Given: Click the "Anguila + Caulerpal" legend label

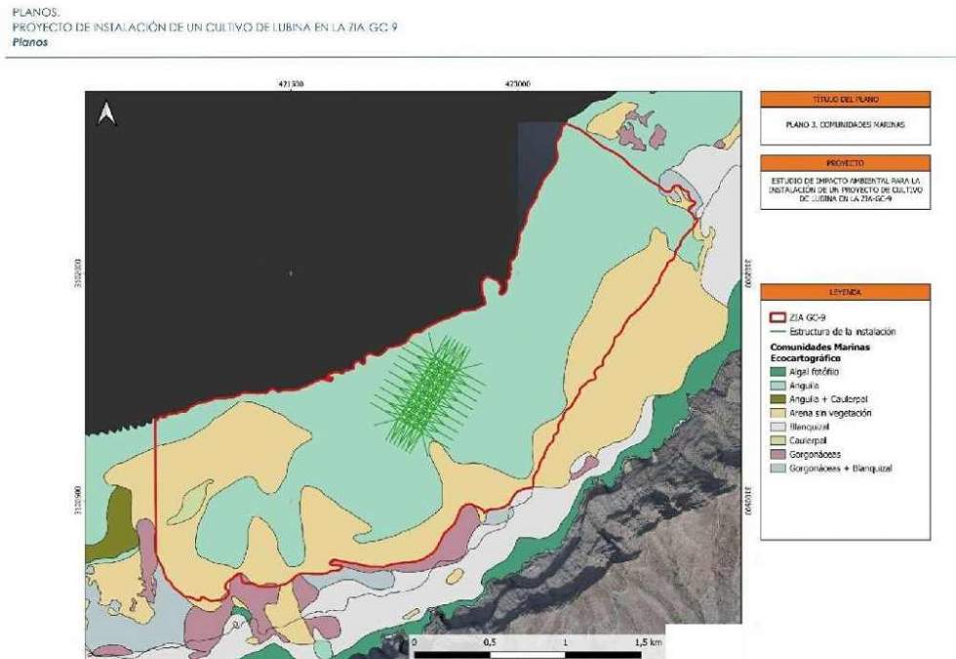Looking at the screenshot, I should pos(828,399).
